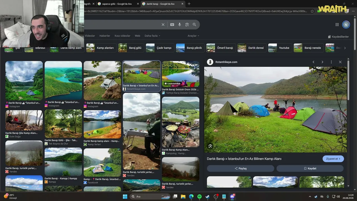The height and width of the screenshot is (201, 357).
Task: Select the Barajı nerede filter chip
Action: (308, 48)
